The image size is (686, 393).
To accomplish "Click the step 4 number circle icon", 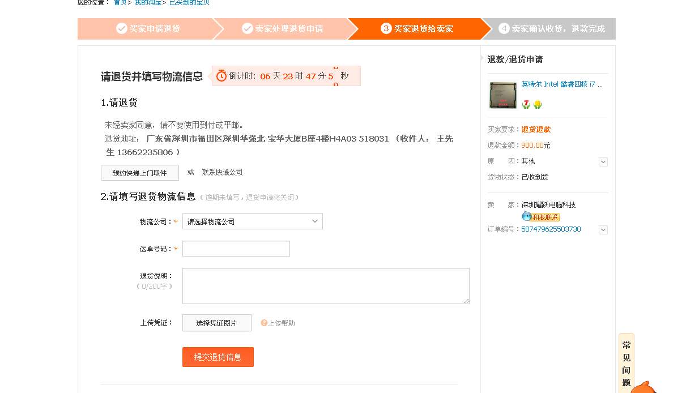I will (504, 28).
